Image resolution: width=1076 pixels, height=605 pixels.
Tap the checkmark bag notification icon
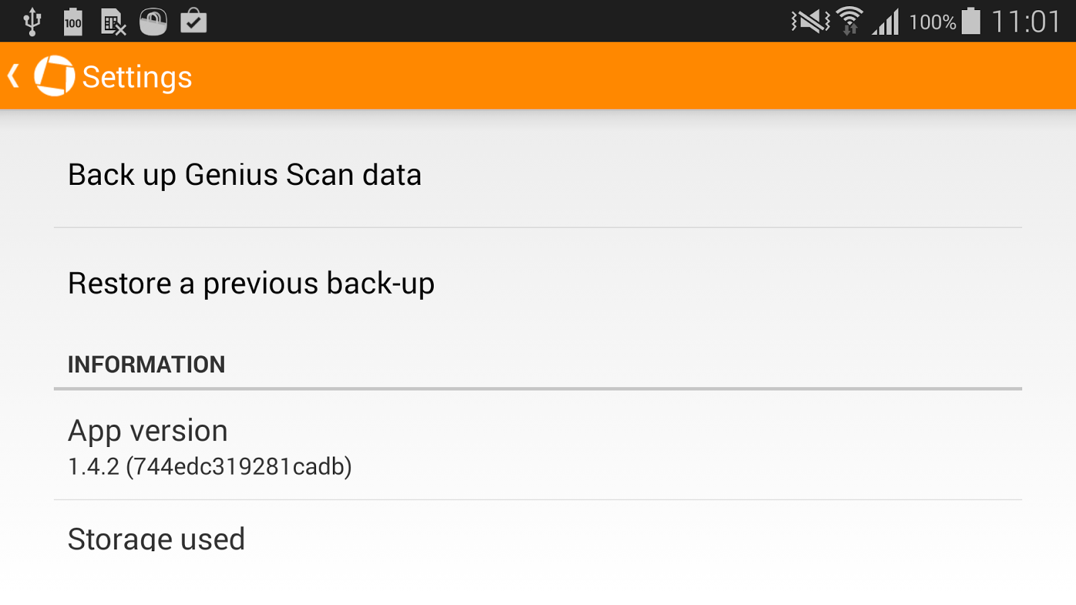194,22
